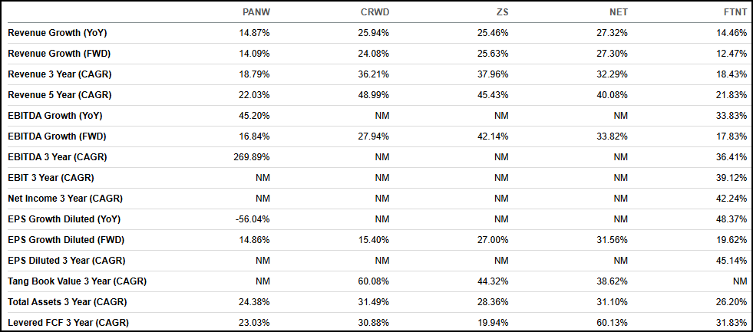
Task: Click FTNT's 48.37% EPS Growth cell
Action: click(732, 219)
